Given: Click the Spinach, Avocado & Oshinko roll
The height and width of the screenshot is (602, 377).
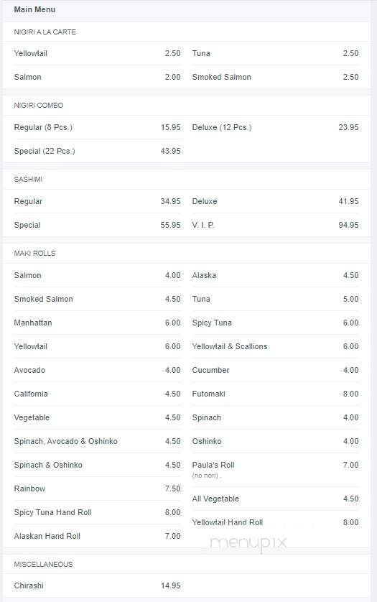Looking at the screenshot, I should [x=97, y=442].
